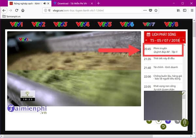Switch to the VTV1 channel
Screen dimensions: 196x138
(16, 24)
